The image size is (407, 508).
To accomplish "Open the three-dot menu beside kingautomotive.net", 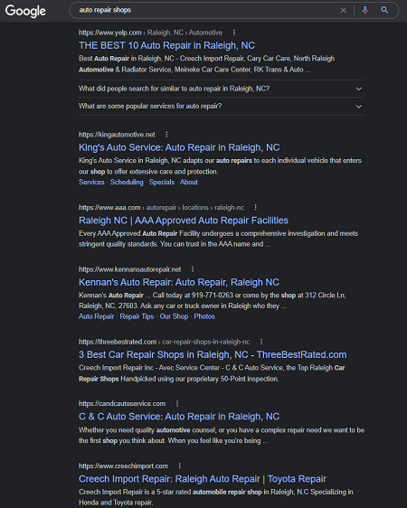I will click(166, 134).
